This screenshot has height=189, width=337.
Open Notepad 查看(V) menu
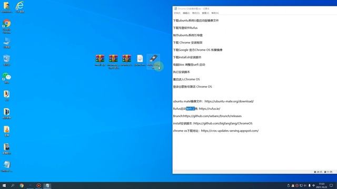click(x=205, y=13)
